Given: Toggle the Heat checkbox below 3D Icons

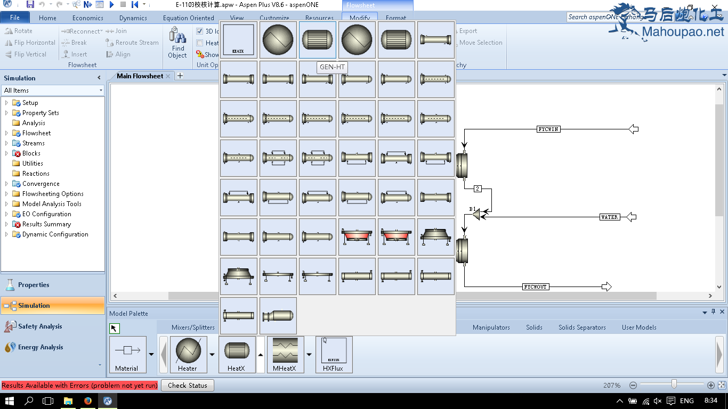Looking at the screenshot, I should click(x=200, y=43).
